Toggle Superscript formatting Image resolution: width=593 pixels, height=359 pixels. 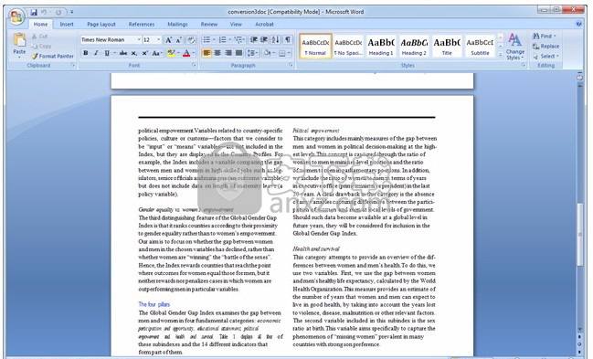(x=145, y=53)
